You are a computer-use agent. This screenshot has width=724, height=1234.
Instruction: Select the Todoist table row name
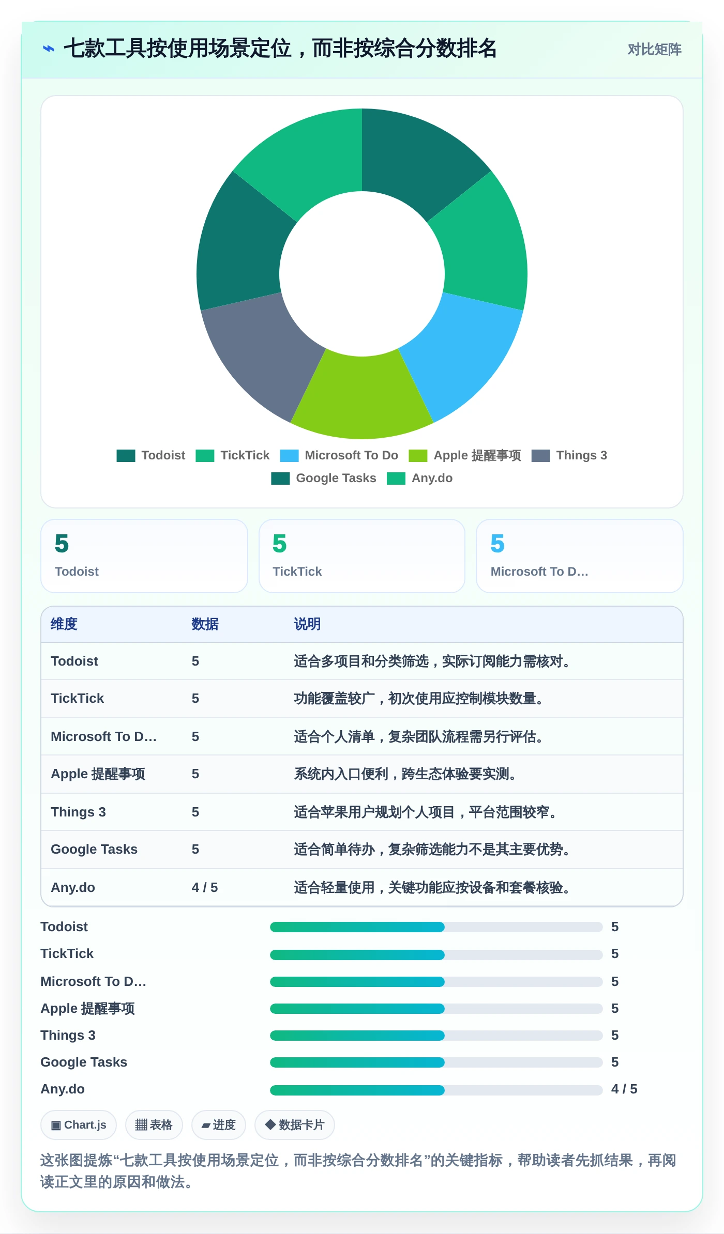click(74, 661)
